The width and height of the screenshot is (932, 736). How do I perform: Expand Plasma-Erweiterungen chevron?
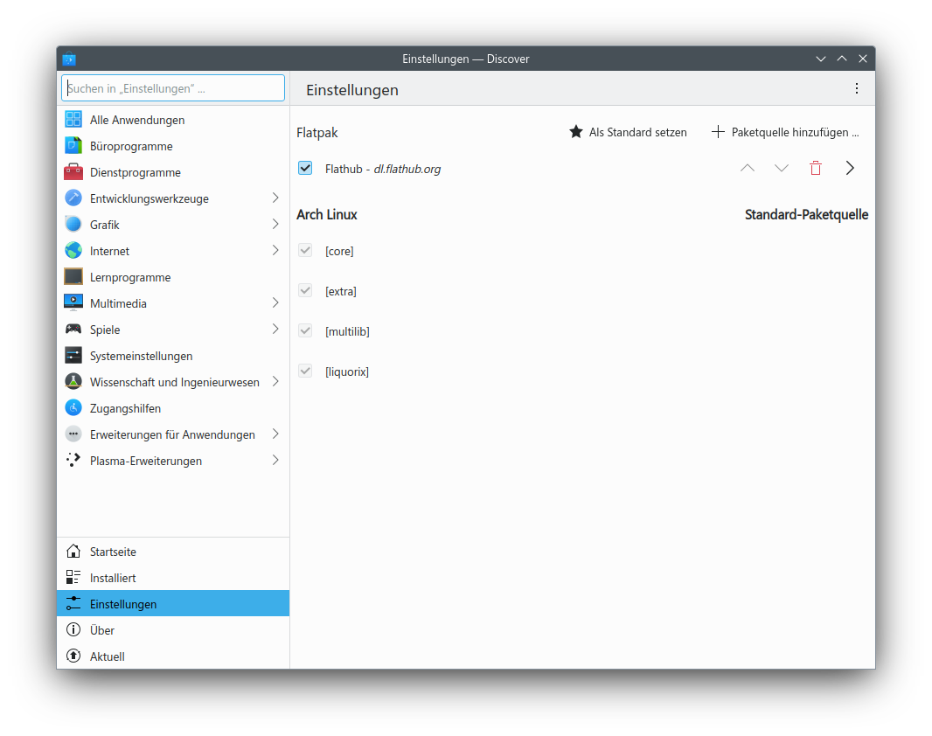(x=275, y=460)
